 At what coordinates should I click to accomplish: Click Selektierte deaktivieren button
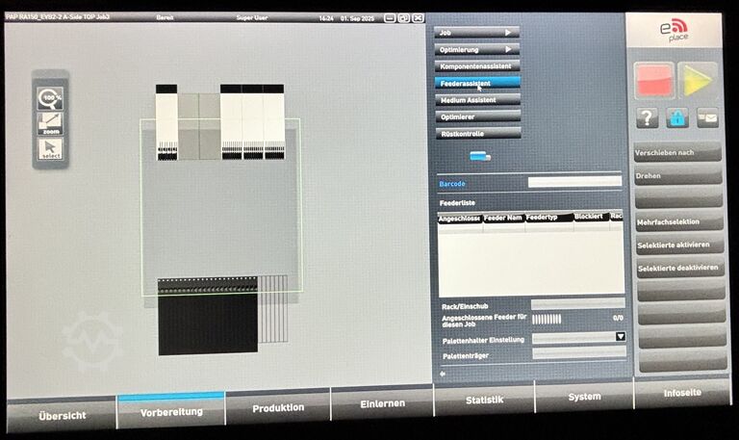tap(678, 268)
